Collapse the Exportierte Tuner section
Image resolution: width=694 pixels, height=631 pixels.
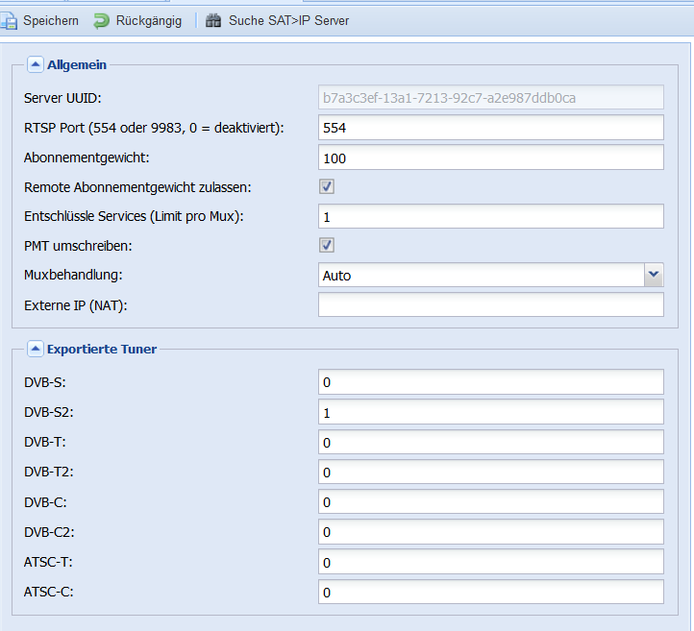click(x=36, y=349)
